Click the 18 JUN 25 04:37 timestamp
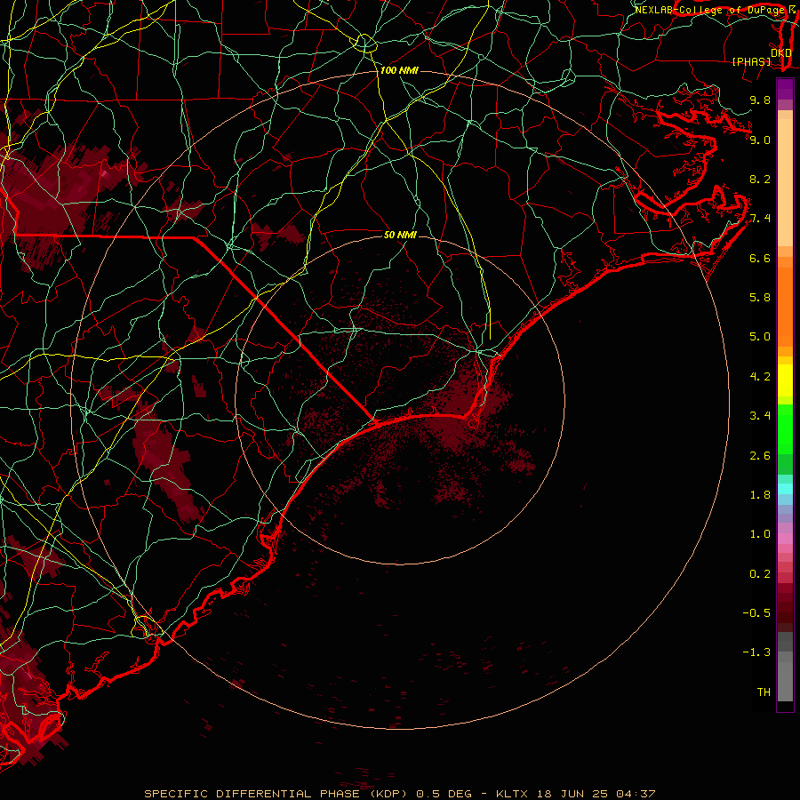The image size is (800, 800). (596, 794)
